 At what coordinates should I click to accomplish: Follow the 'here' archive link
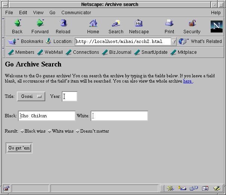187,81
